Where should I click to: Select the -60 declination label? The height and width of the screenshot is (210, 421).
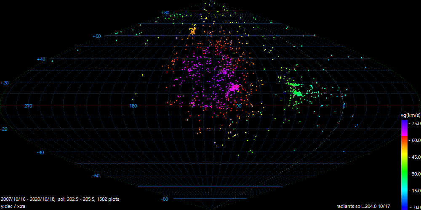pos(96,176)
